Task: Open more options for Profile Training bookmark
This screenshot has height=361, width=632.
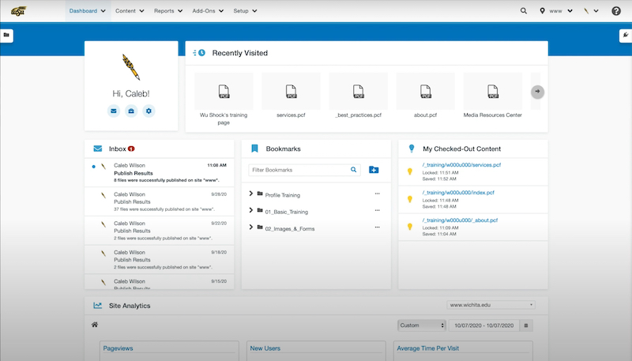Action: click(x=378, y=194)
